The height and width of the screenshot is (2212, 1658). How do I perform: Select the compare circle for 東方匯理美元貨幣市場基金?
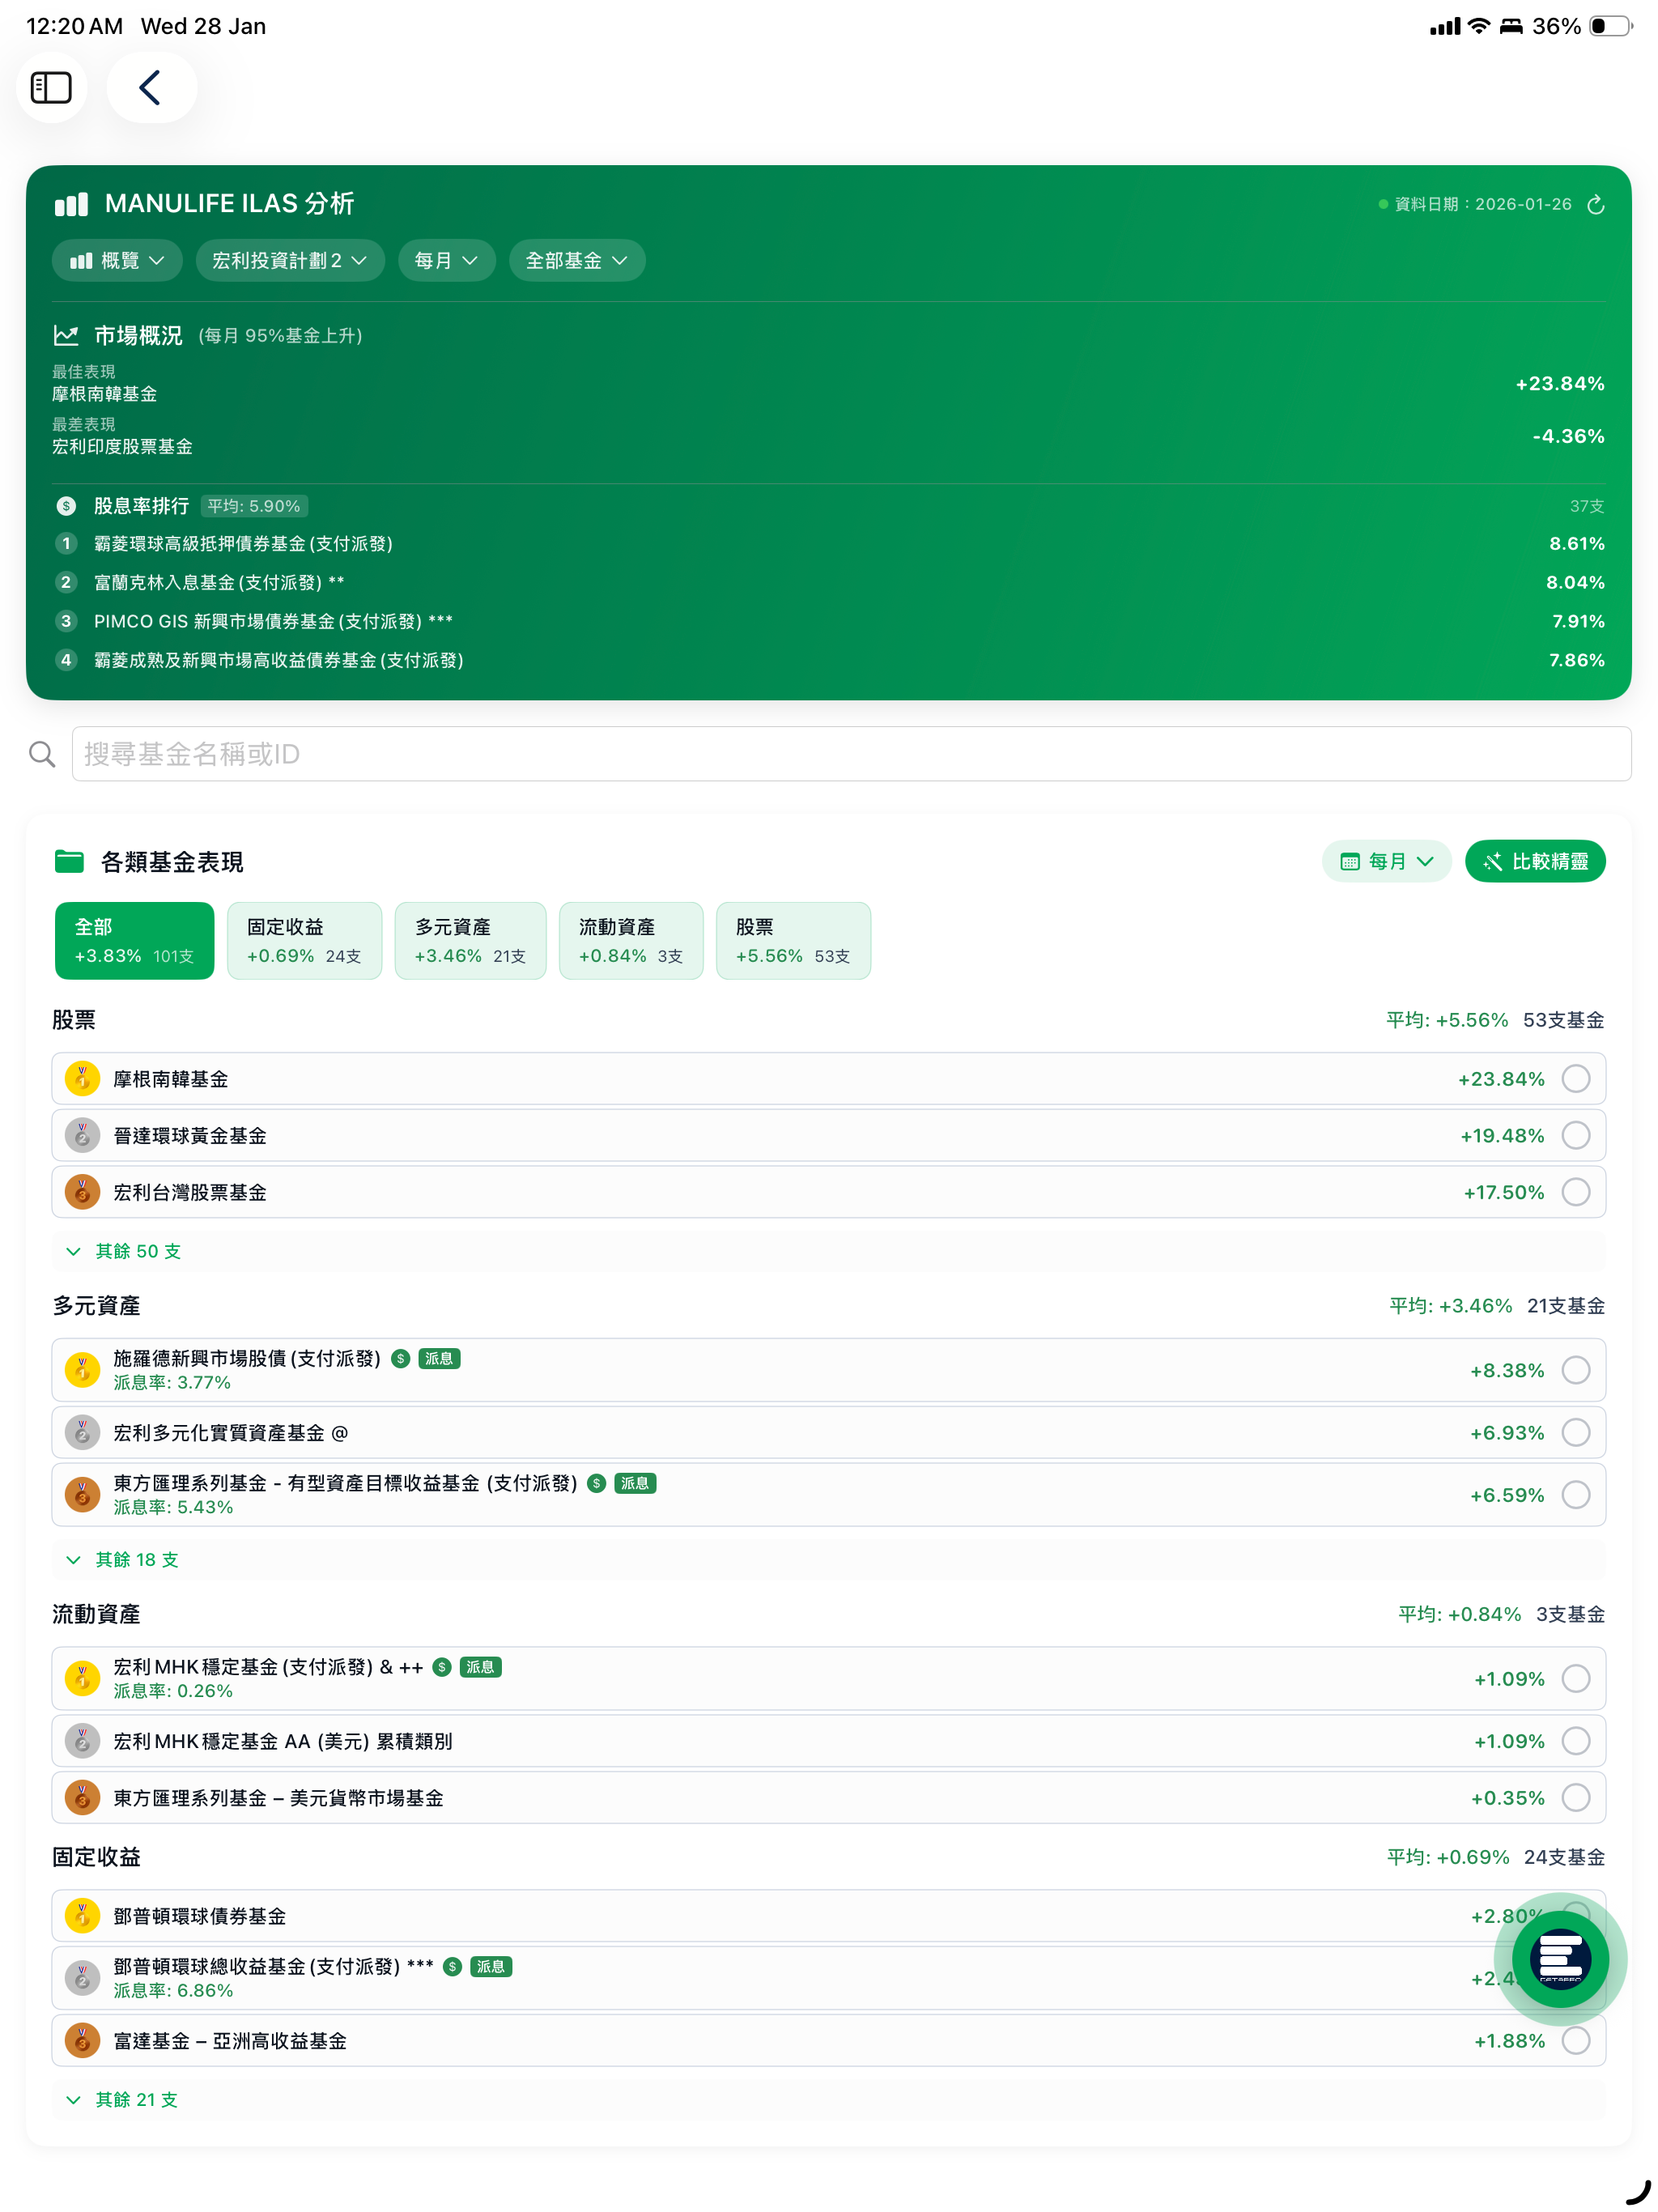(1576, 1798)
